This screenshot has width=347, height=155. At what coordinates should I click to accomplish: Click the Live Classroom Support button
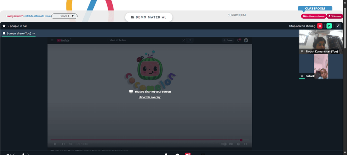click(313, 16)
